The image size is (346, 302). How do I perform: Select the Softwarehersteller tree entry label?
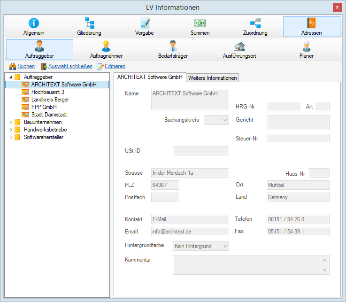(x=44, y=137)
